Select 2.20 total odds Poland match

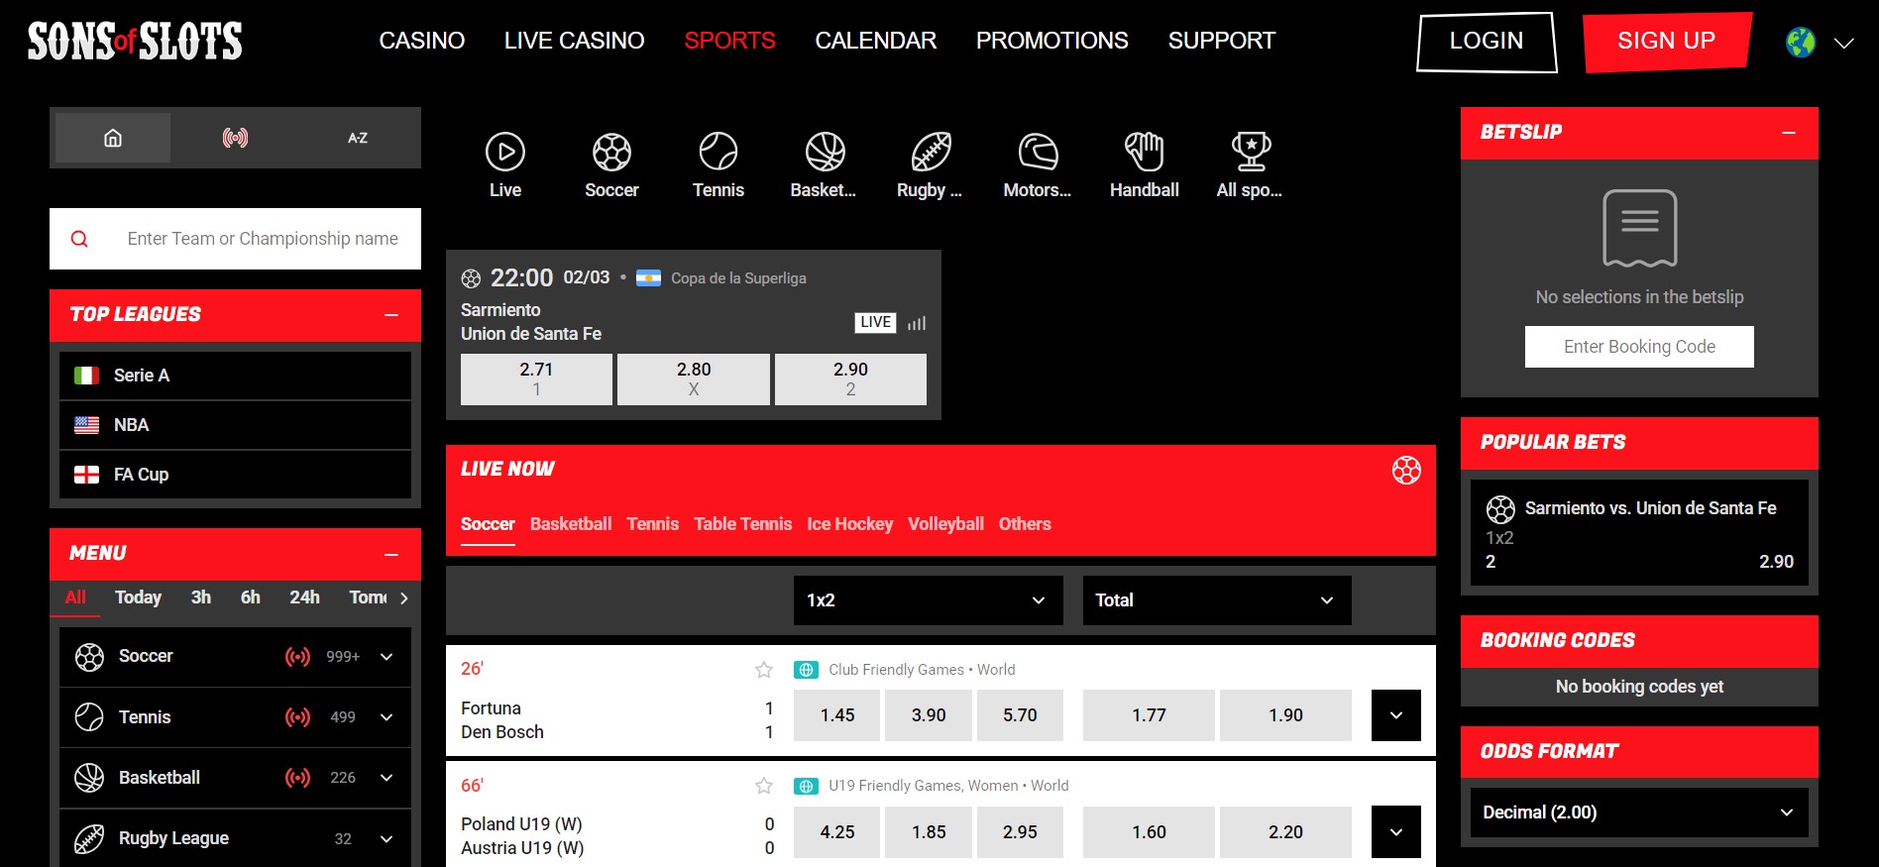pyautogui.click(x=1285, y=832)
